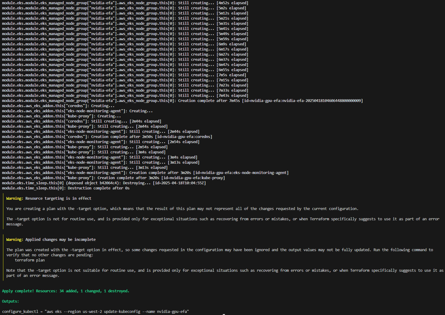Viewport: 445px width, 315px height.
Task: Click the '[7m23s elapsed]' timestamp
Action: [232, 85]
